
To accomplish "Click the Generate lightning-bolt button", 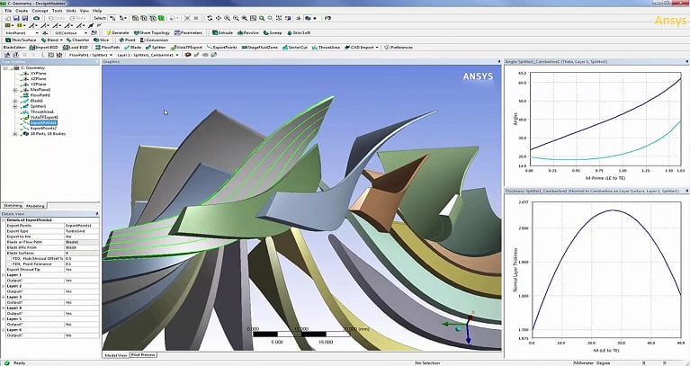I will pyautogui.click(x=118, y=32).
